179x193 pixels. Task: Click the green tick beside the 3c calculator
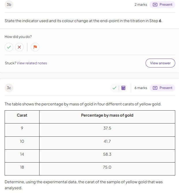(114, 88)
